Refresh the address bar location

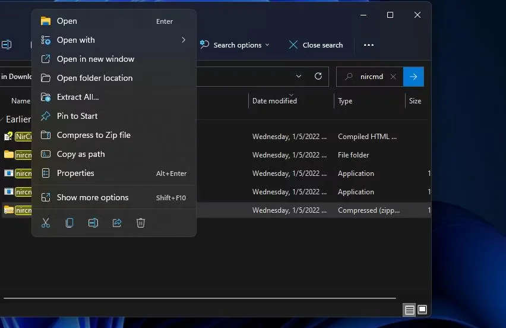click(318, 76)
